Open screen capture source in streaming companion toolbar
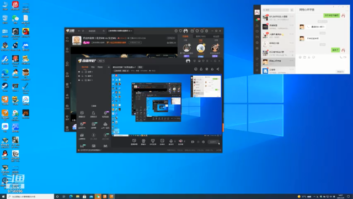Image resolution: width=353 pixels, height=199 pixels. click(x=134, y=142)
